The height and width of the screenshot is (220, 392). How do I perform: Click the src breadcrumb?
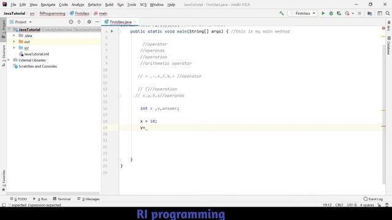32,13
